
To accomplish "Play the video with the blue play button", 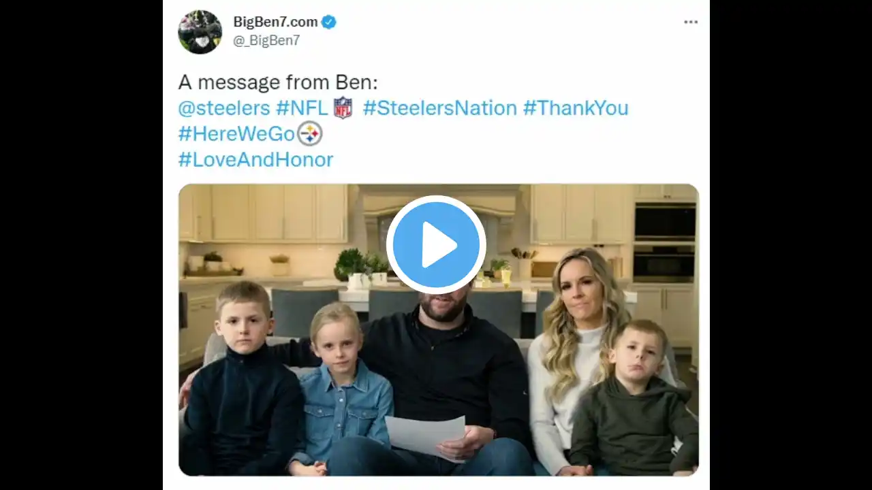I will 436,245.
